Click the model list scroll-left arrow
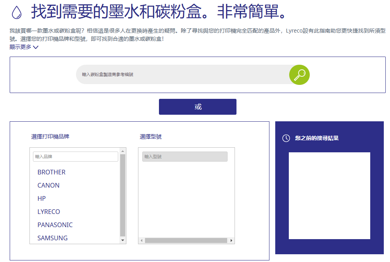This screenshot has height=262, width=390. (142, 240)
